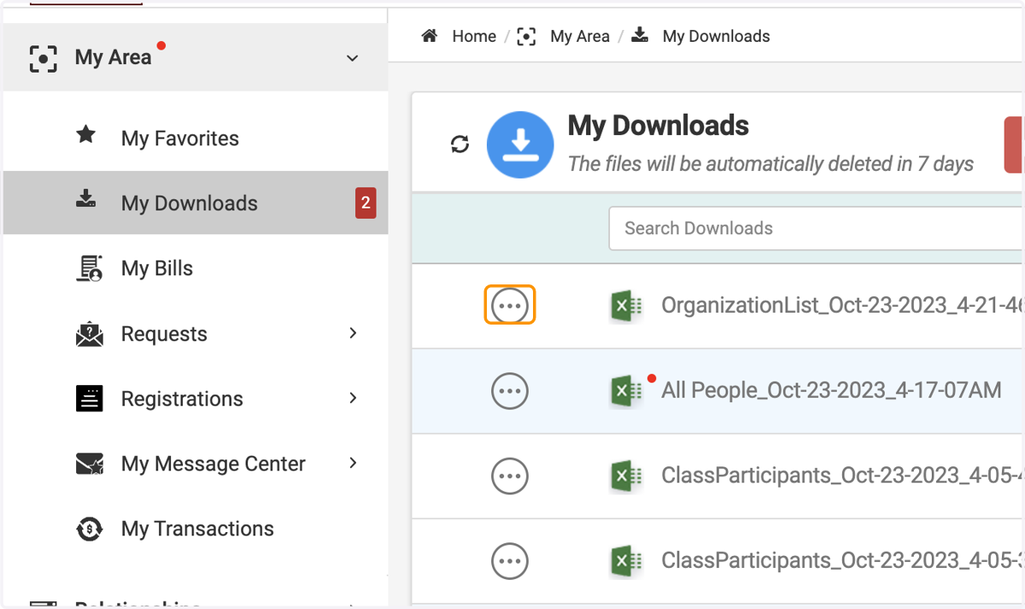This screenshot has height=609, width=1025.
Task: Click the My Area target icon in sidebar
Action: pyautogui.click(x=43, y=58)
